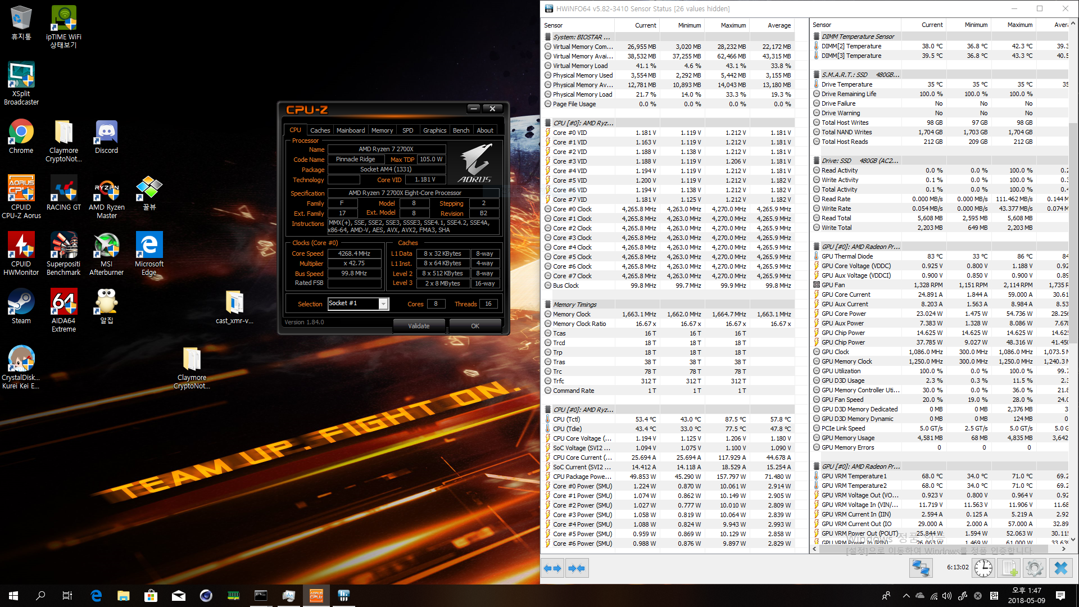The image size is (1079, 607).
Task: Open Chrome desktop shortcut
Action: (x=21, y=137)
